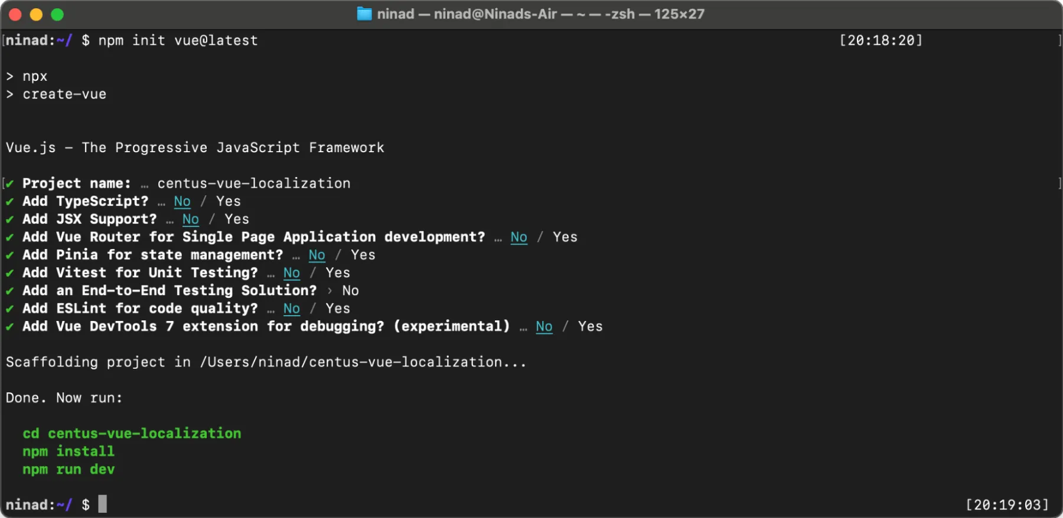
Task: Click underlined 'No' for Vue DevTools 7
Action: tap(544, 326)
